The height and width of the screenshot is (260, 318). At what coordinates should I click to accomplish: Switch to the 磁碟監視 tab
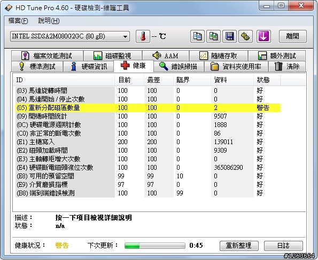[113, 56]
